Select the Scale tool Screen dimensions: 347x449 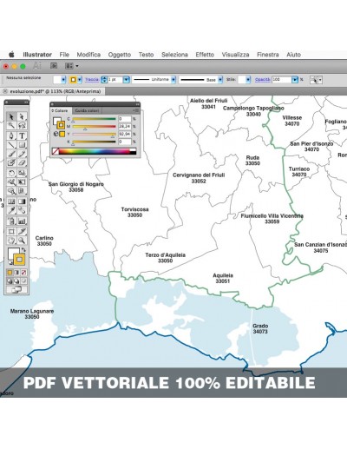[x=22, y=173]
